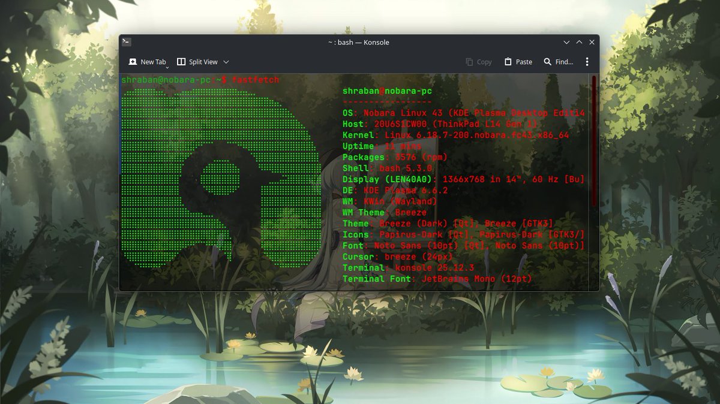Click the Split View button

197,62
